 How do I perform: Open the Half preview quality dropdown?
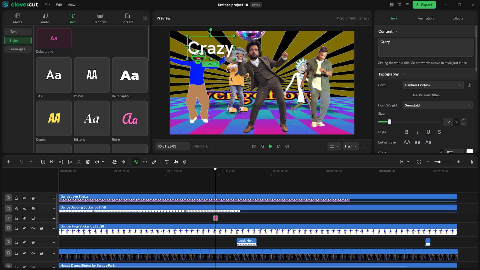pyautogui.click(x=351, y=146)
